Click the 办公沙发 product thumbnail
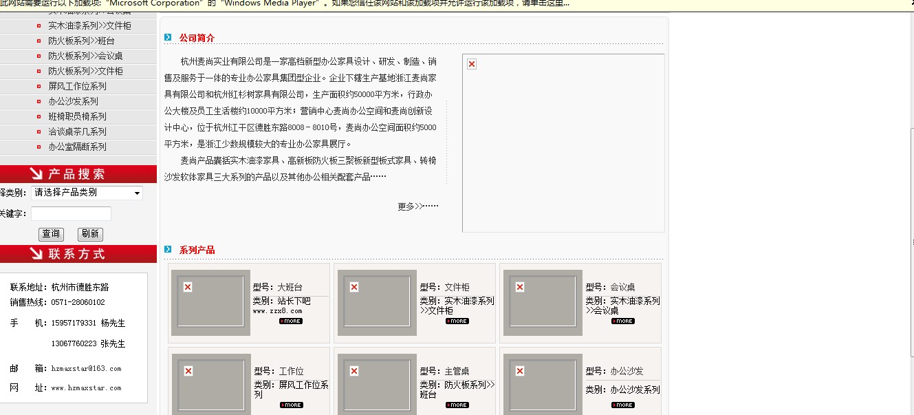914x415 pixels. pos(543,385)
